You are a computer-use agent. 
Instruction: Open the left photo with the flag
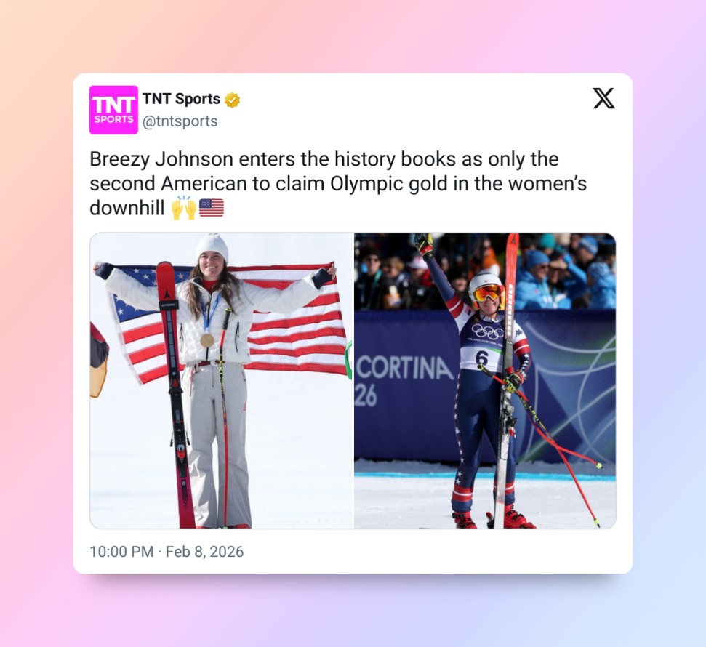[x=222, y=380]
